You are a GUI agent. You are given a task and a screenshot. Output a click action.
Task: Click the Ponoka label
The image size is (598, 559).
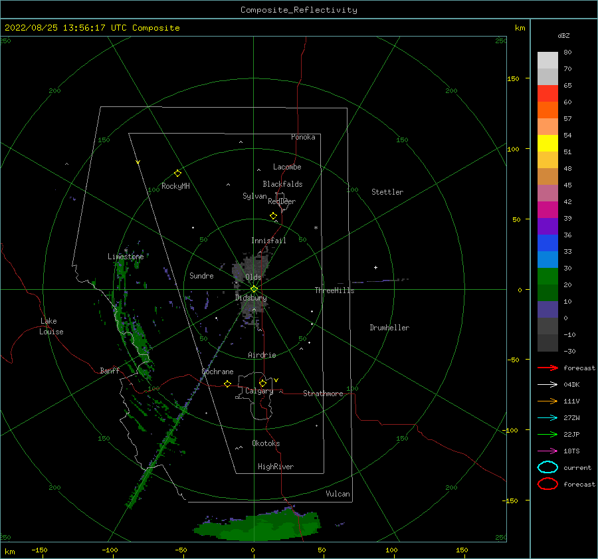(303, 137)
